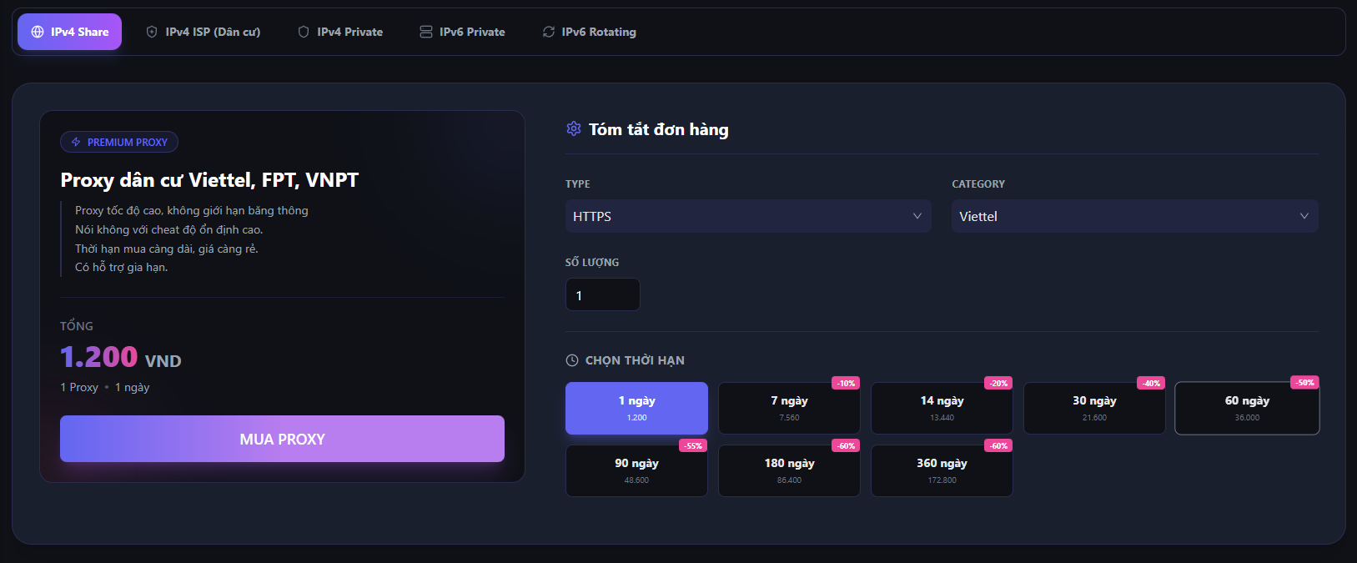The height and width of the screenshot is (563, 1357).
Task: Switch to IPv4 Private tab
Action: 340,32
